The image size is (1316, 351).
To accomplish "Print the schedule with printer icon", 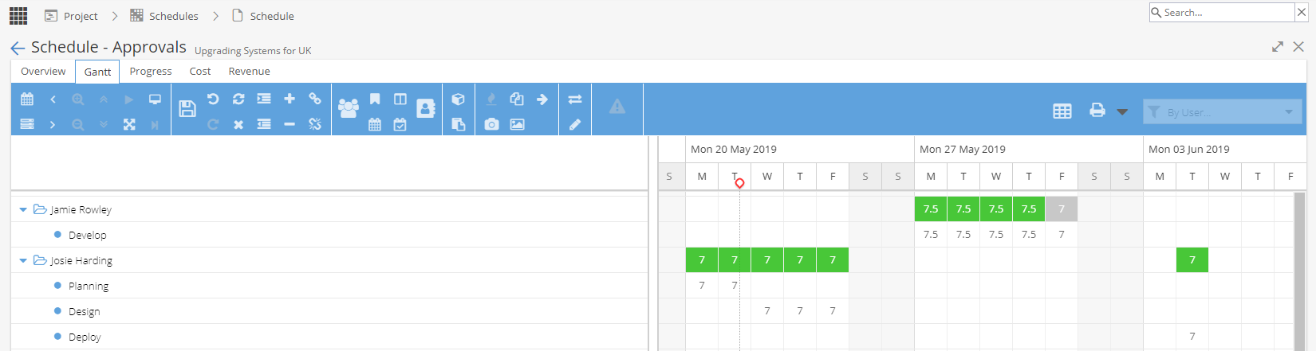I will coord(1097,111).
